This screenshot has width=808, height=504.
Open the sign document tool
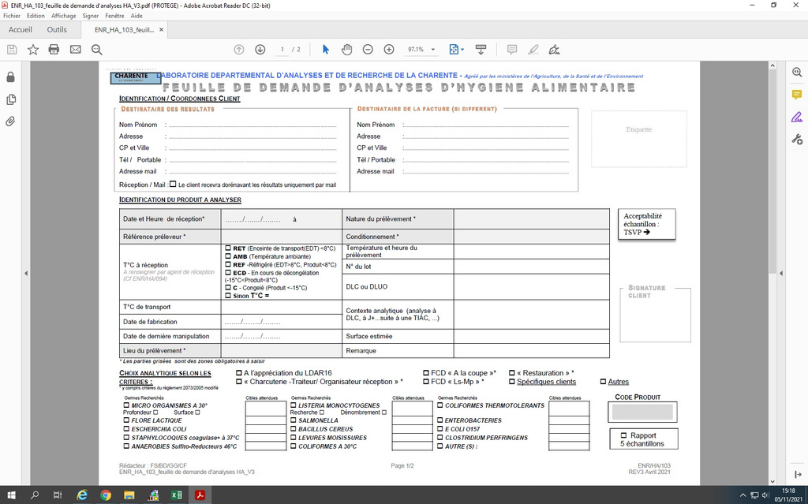coord(554,50)
